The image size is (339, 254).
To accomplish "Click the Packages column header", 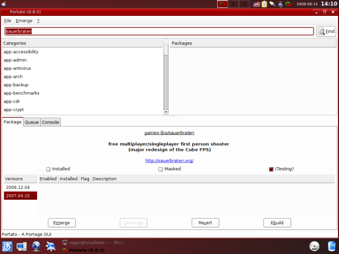I will (x=253, y=43).
